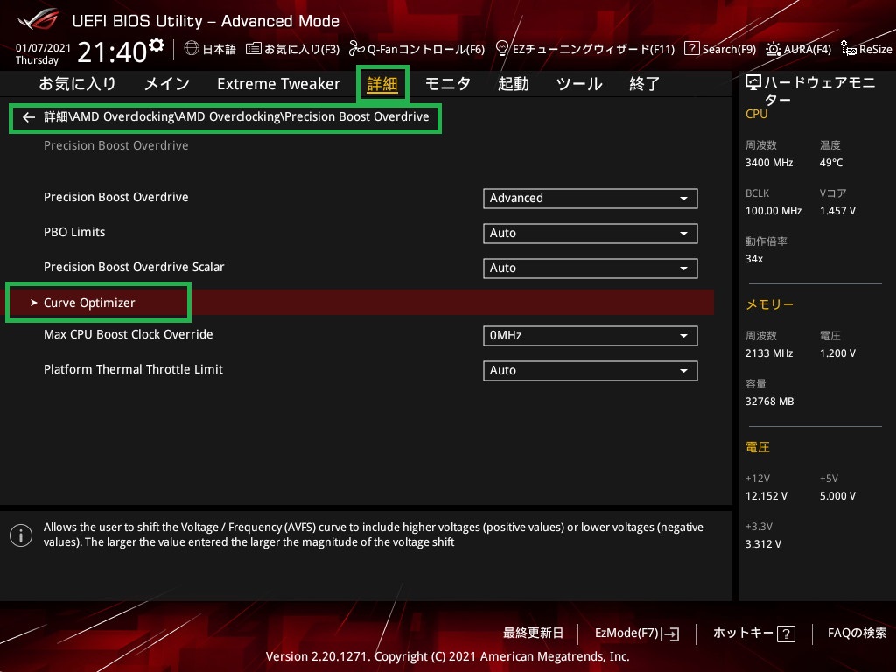The width and height of the screenshot is (896, 672).
Task: Open Q-Fan control via the fan icon
Action: pos(357,49)
